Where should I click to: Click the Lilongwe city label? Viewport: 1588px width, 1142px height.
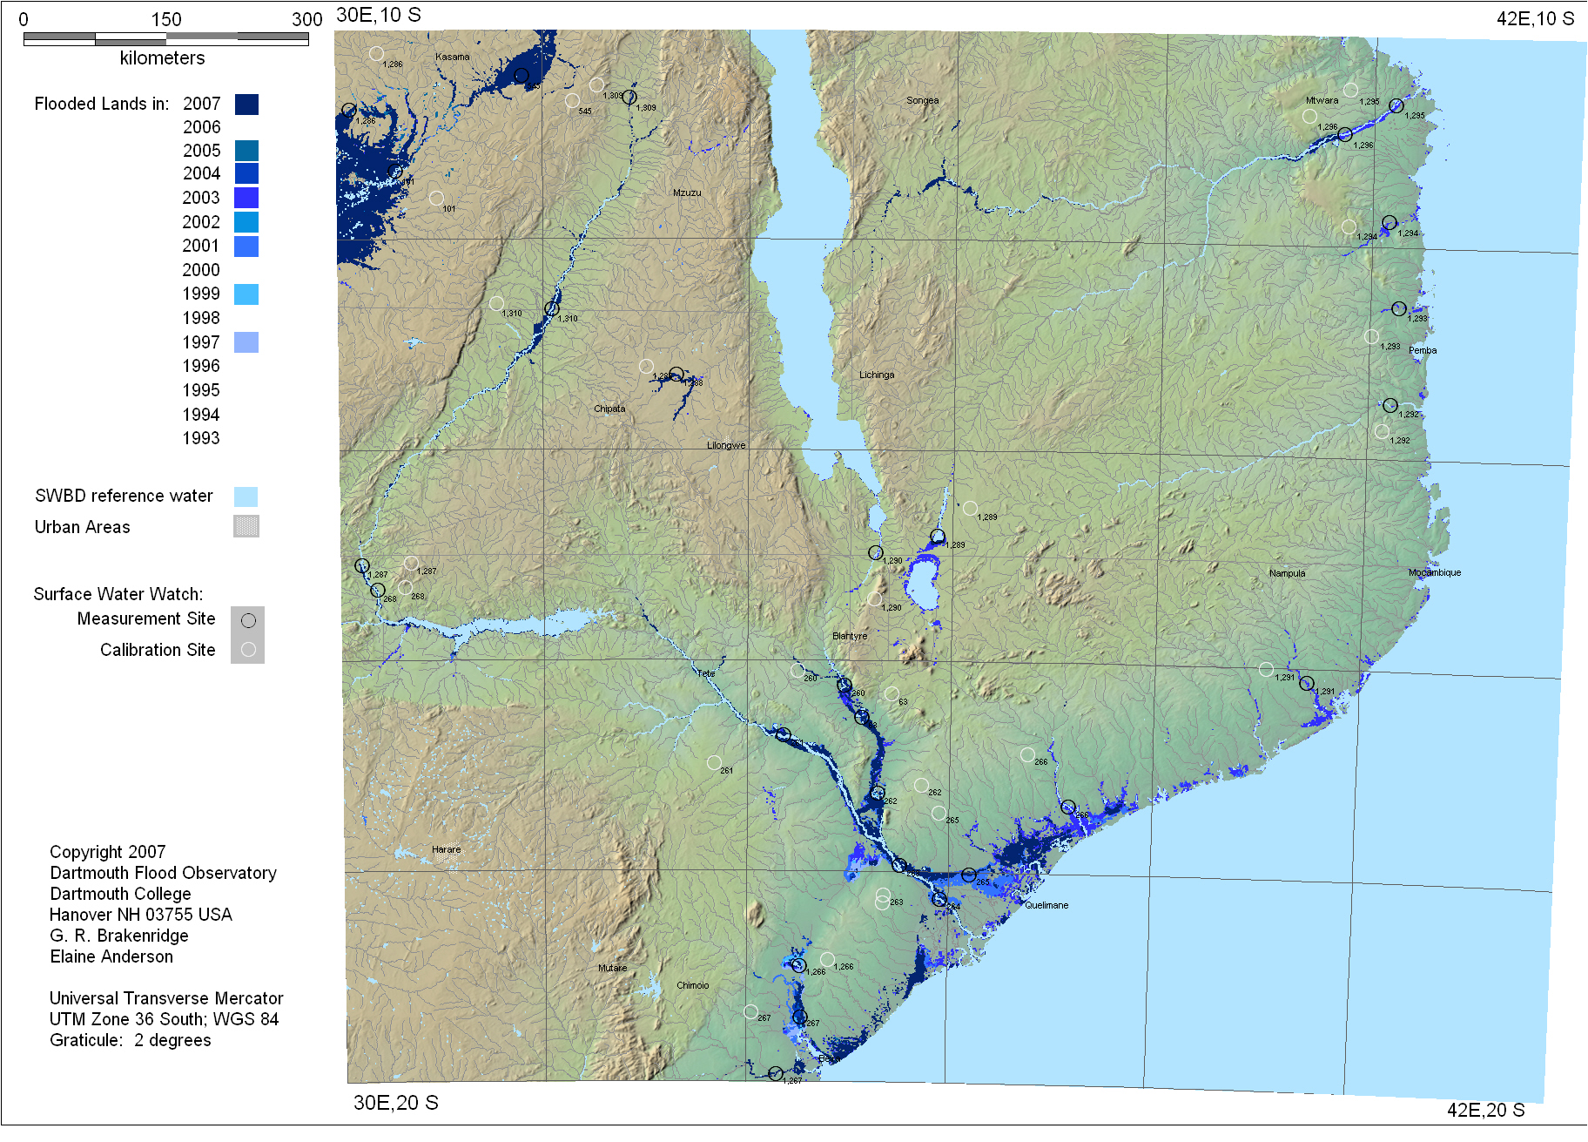726,445
